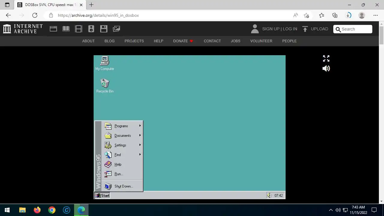The width and height of the screenshot is (384, 216).
Task: Open the PEOPLE nav link
Action: (x=289, y=41)
